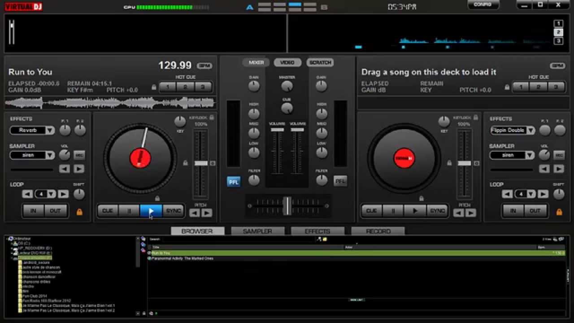Toggle left deck hot cue lock
Screen dimensions: 574x323
(154, 87)
